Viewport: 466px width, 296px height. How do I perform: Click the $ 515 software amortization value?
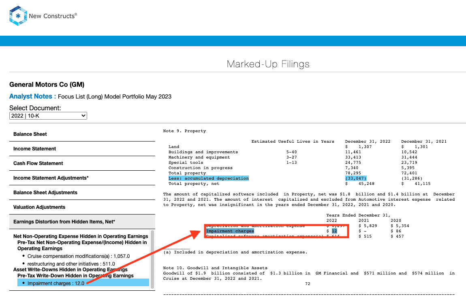pyautogui.click(x=365, y=236)
